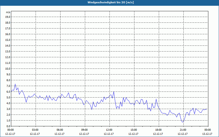This screenshot has height=137, width=219.
Task: Select the '4,0' y-axis label
Action: tap(8, 103)
